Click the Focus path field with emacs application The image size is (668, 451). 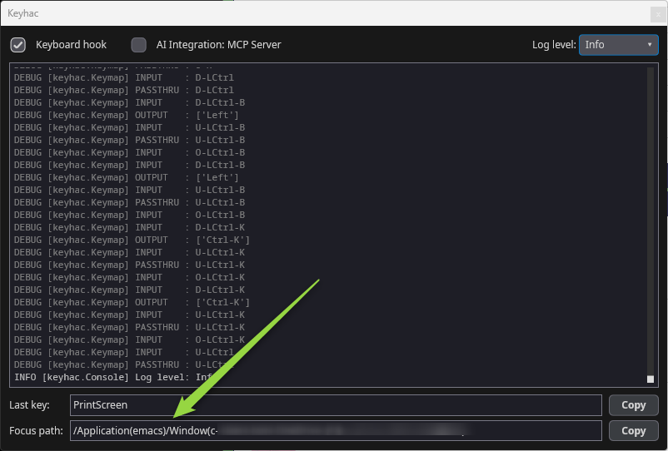tap(336, 430)
